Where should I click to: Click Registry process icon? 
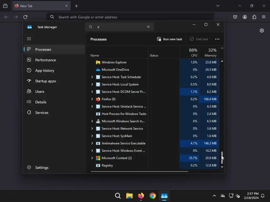(x=98, y=165)
